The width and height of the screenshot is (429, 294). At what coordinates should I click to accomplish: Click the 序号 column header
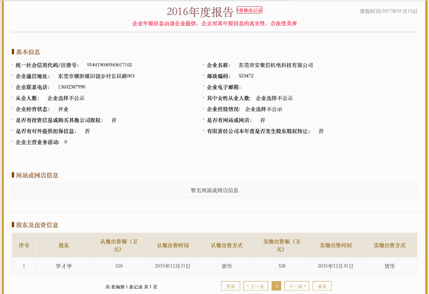point(24,245)
